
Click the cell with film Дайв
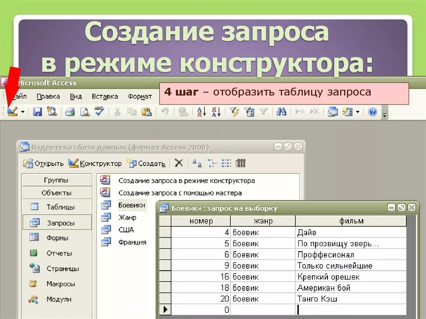(x=351, y=232)
